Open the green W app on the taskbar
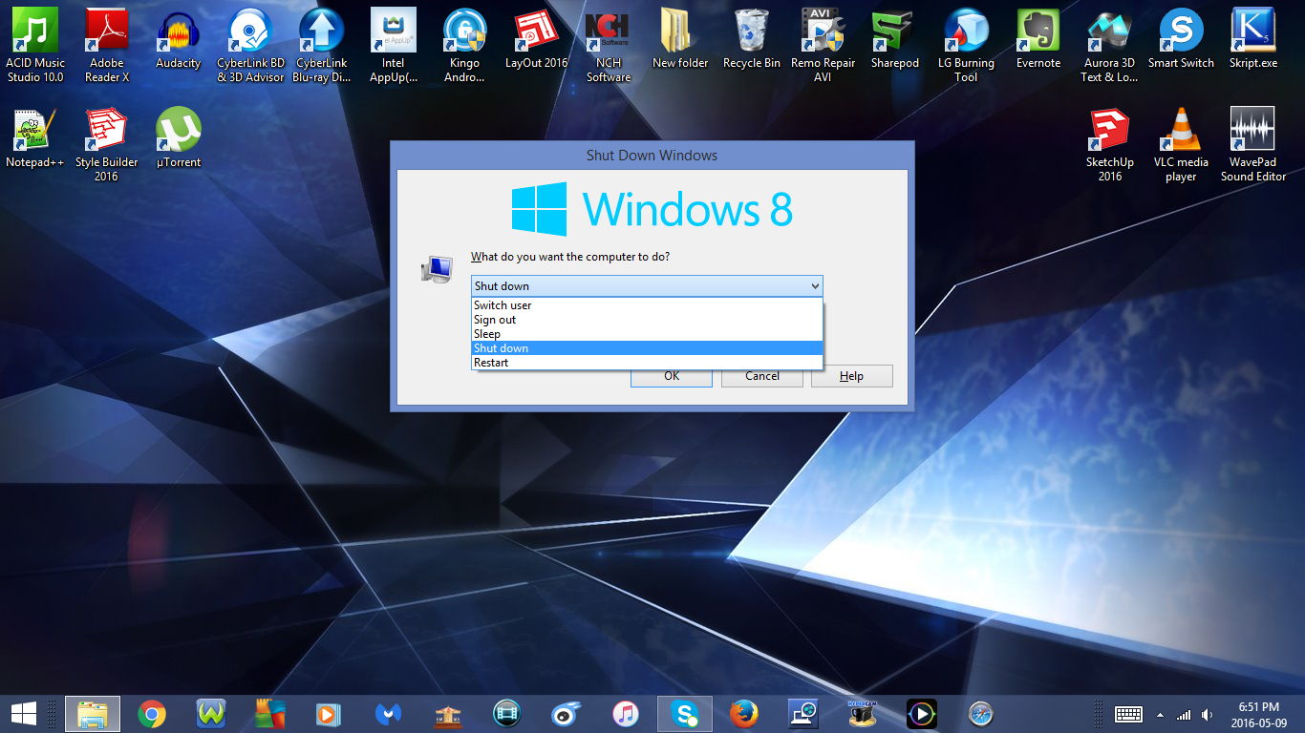 coord(211,713)
